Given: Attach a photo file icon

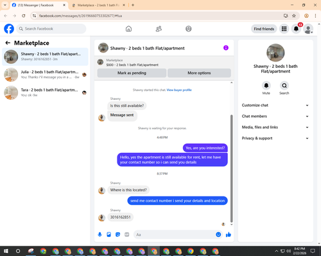Looking at the screenshot, I should point(108,235).
